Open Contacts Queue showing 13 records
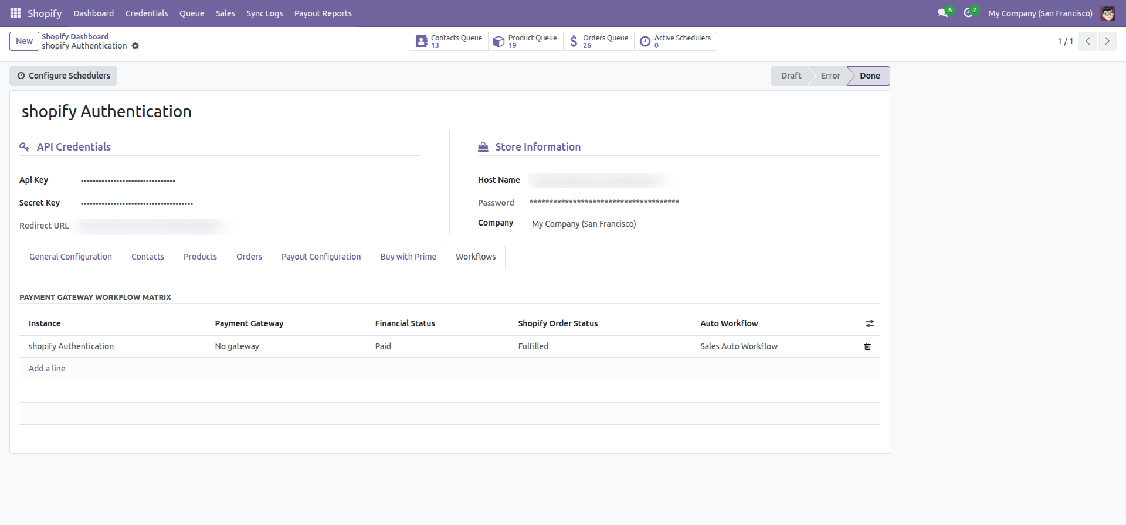Viewport: 1126px width, 525px height. pyautogui.click(x=449, y=42)
